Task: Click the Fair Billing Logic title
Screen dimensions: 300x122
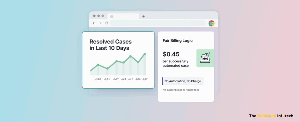Action: point(178,41)
